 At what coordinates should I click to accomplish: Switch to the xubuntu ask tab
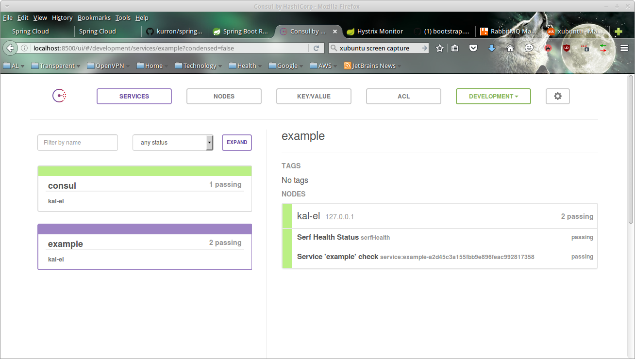(576, 32)
